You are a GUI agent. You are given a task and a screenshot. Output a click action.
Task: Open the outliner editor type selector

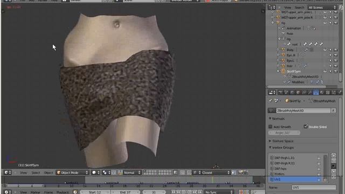pos(272,8)
